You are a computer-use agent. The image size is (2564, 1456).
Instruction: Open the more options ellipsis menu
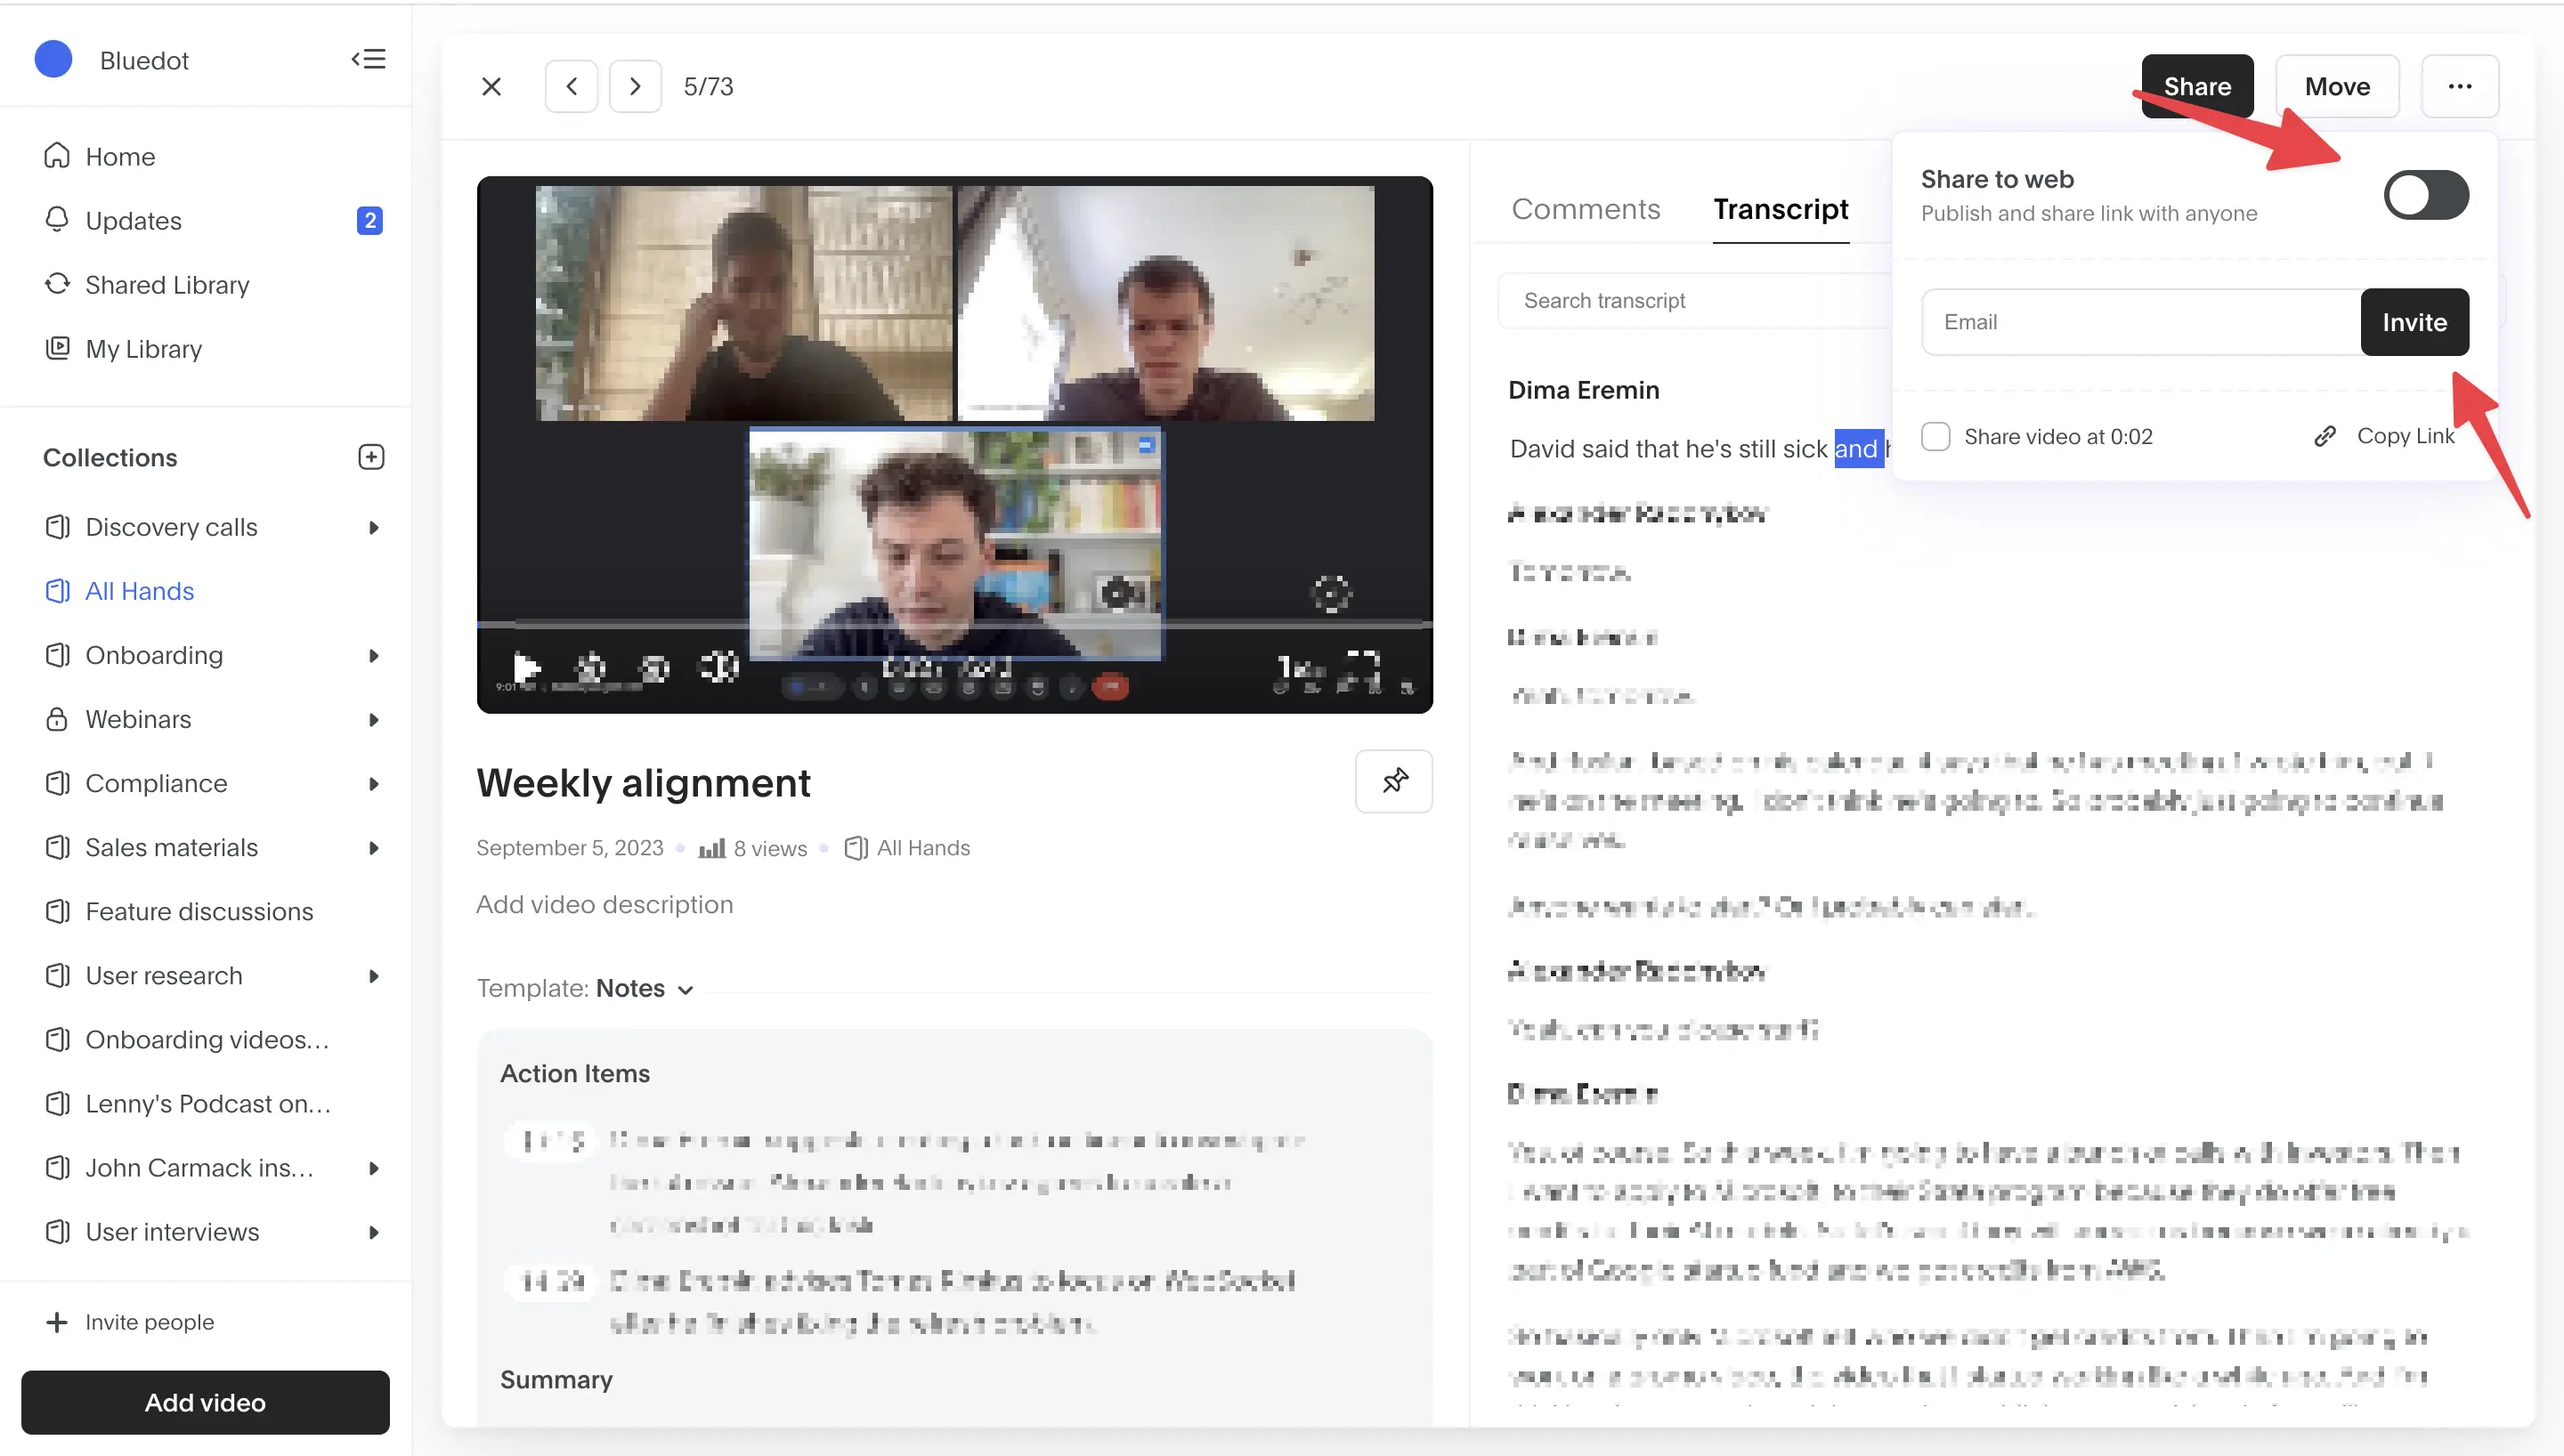(x=2461, y=86)
